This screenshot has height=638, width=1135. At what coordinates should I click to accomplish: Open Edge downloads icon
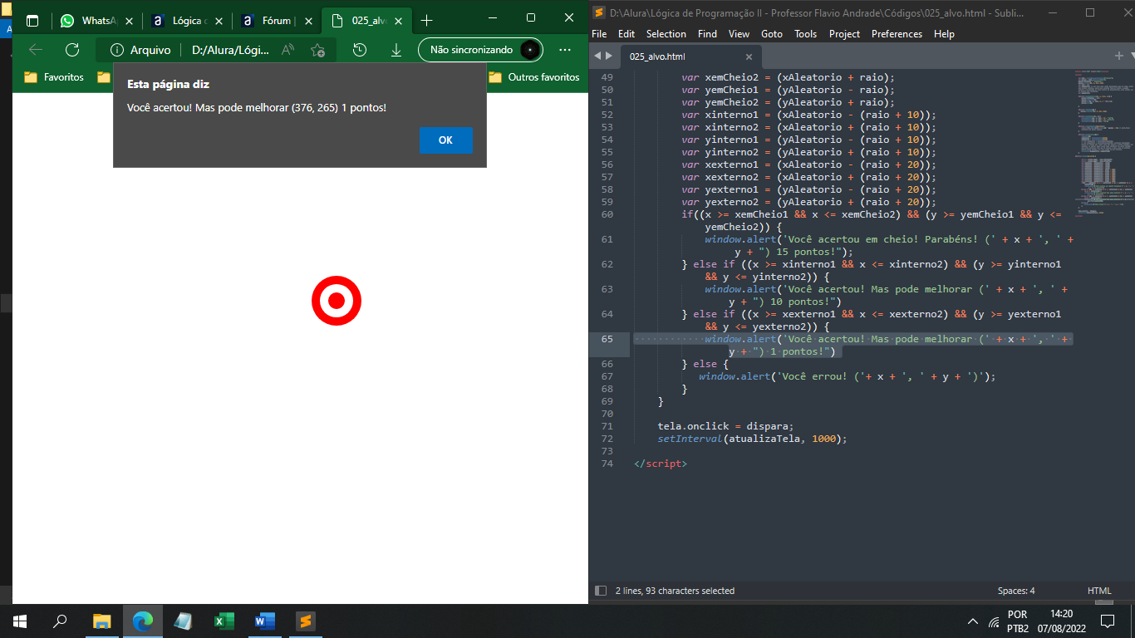pos(396,50)
